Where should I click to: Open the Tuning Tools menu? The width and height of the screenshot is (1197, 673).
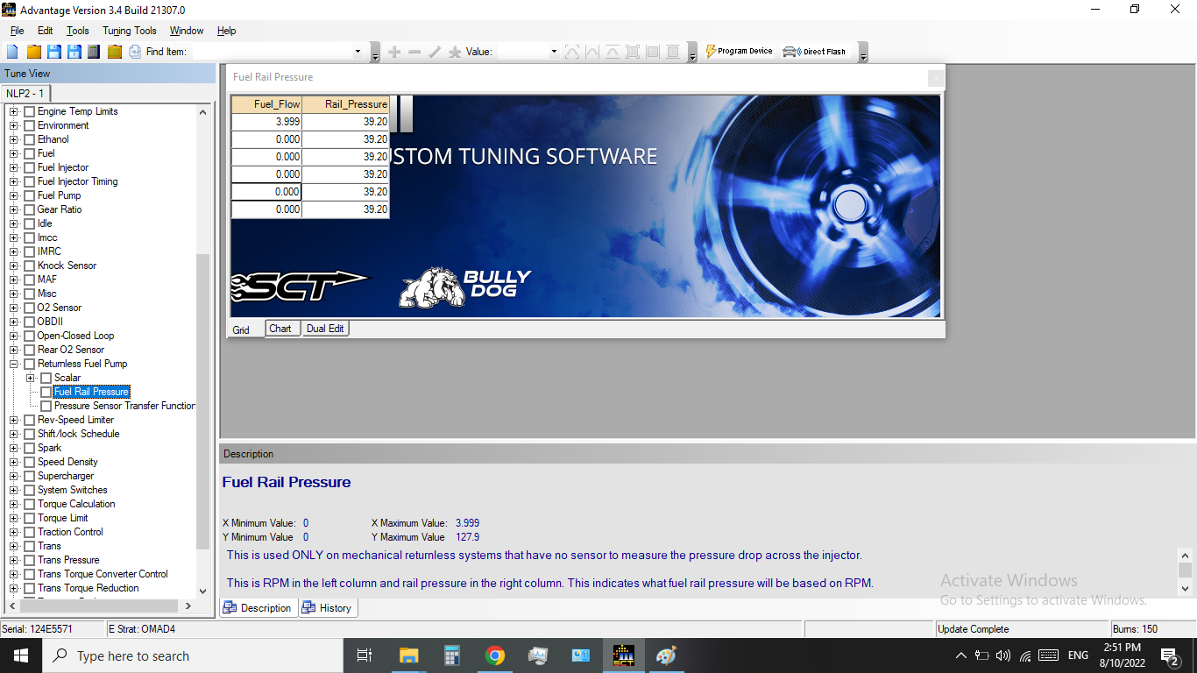[130, 31]
